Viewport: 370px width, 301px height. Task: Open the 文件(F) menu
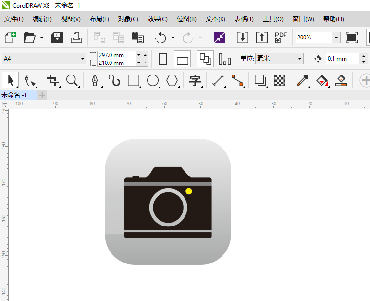pyautogui.click(x=14, y=19)
